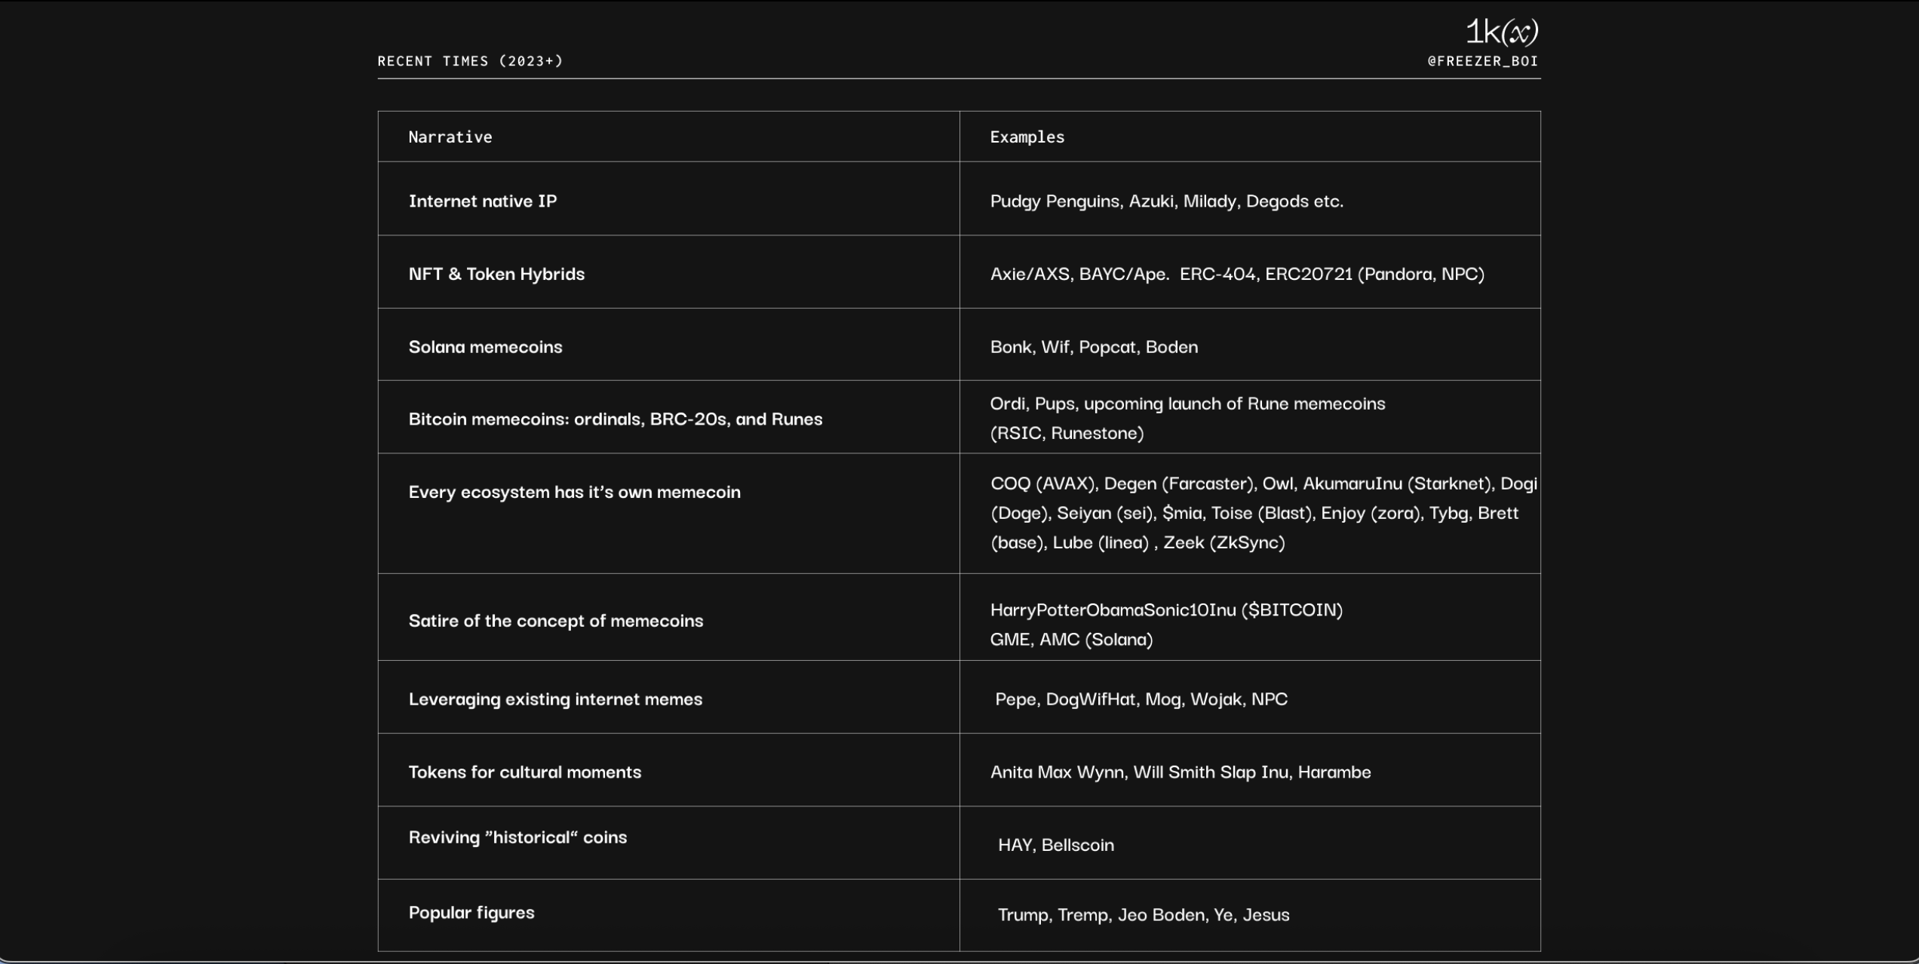Click the Bonk, Wif, Popcat, Boden text
The image size is (1919, 964).
1094,347
